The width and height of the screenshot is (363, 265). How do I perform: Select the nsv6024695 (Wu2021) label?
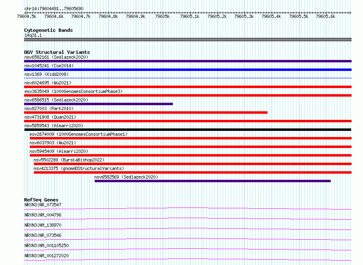(x=48, y=83)
